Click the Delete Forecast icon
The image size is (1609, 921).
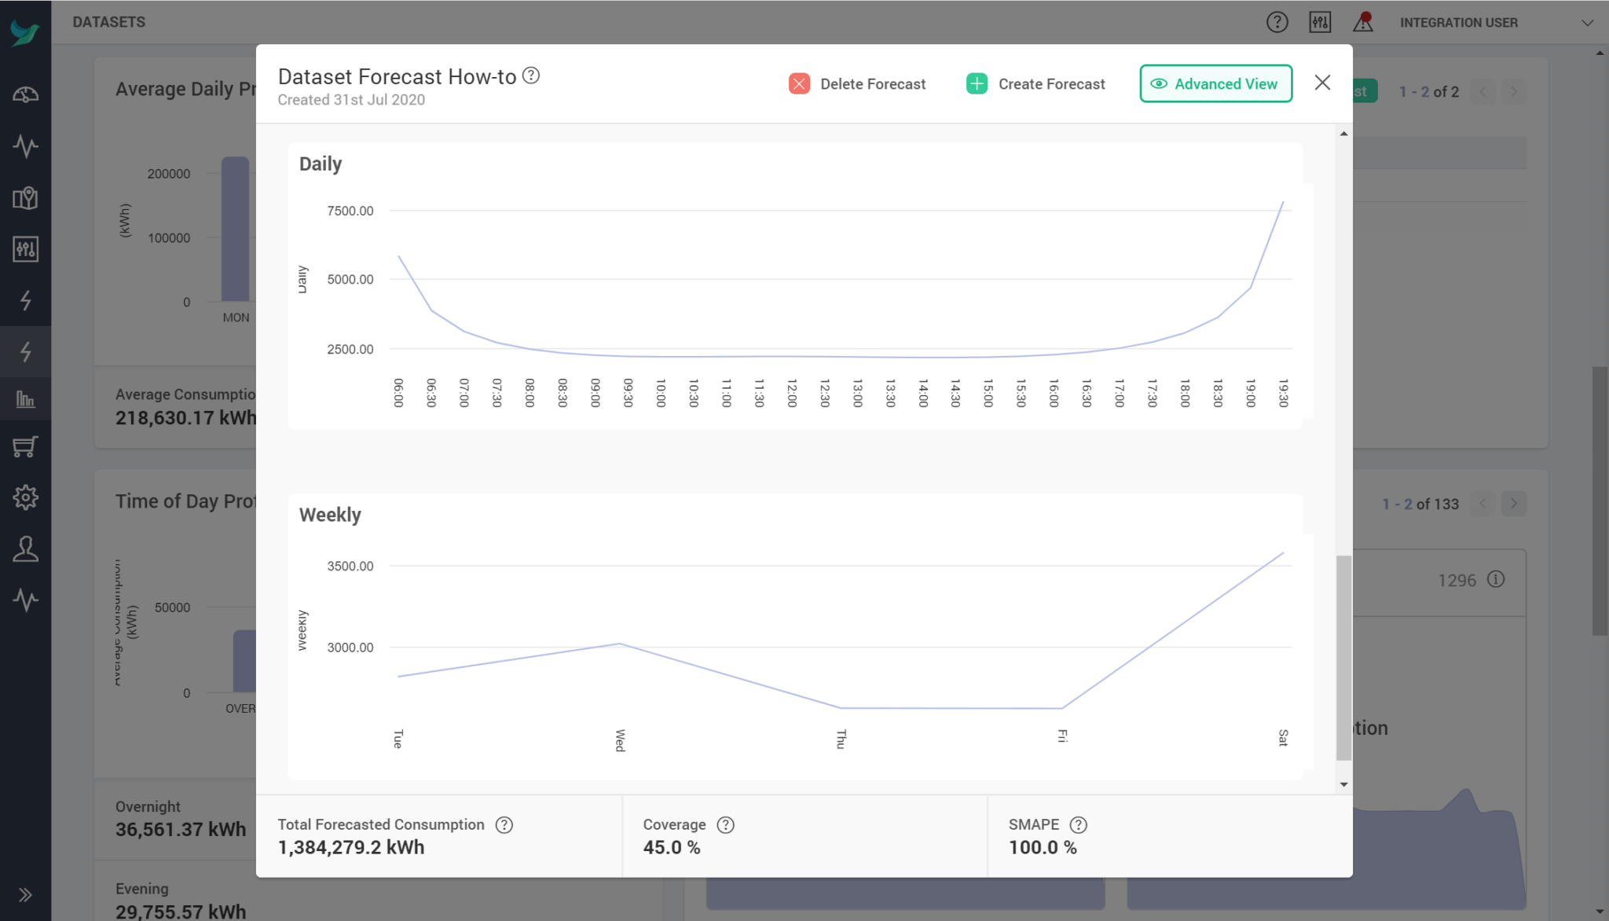pyautogui.click(x=798, y=83)
